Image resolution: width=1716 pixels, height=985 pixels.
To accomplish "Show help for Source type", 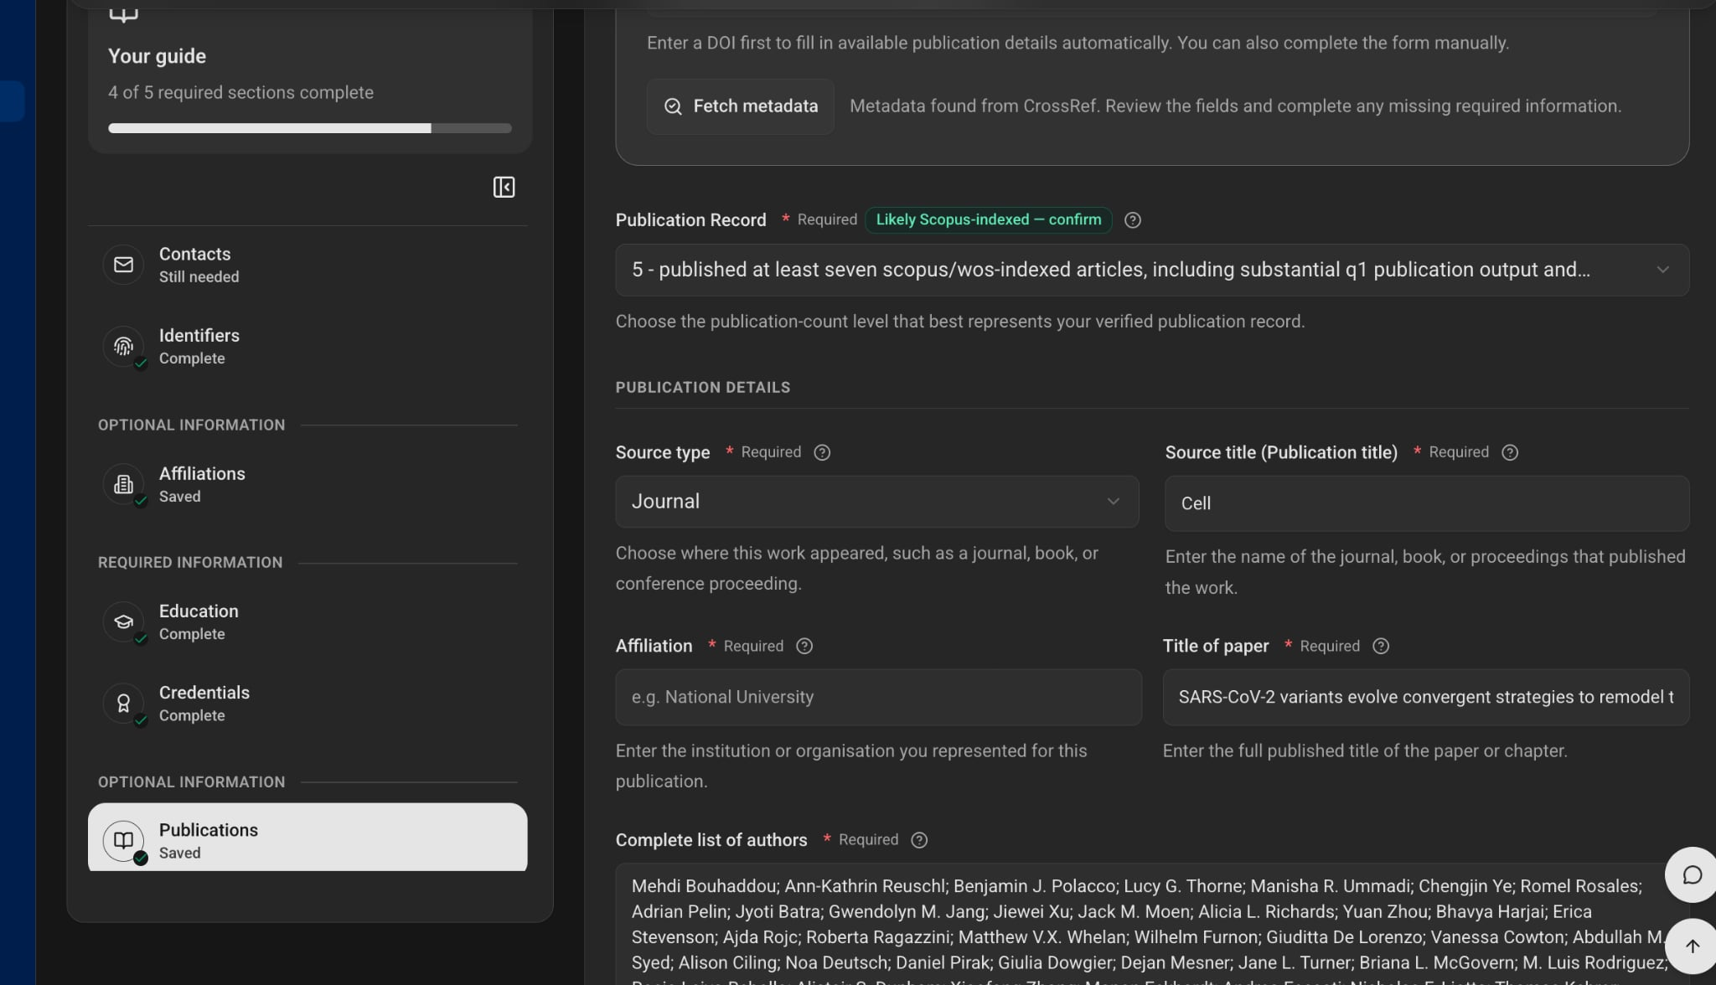I will [x=822, y=452].
